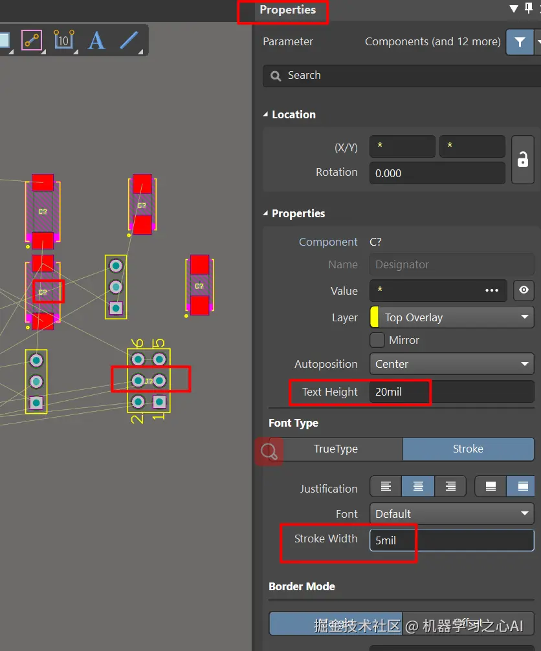Select the C? designator in boxed capacitor

pyautogui.click(x=43, y=292)
